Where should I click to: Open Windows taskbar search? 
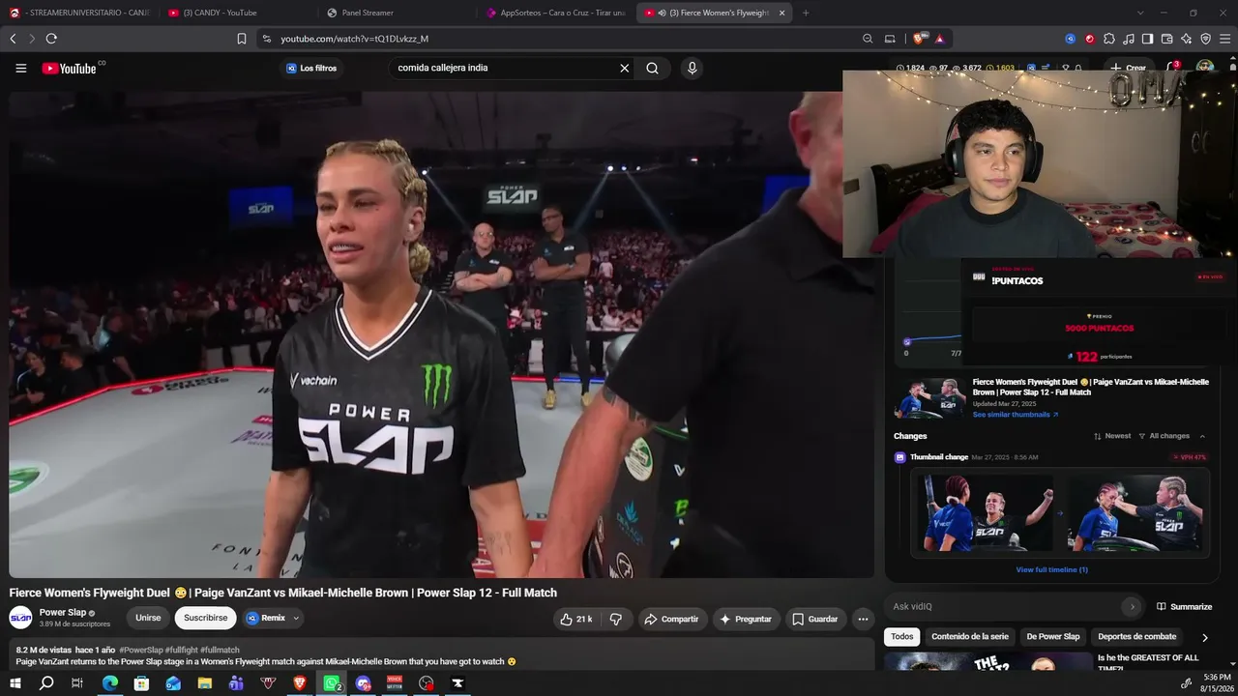coord(46,683)
